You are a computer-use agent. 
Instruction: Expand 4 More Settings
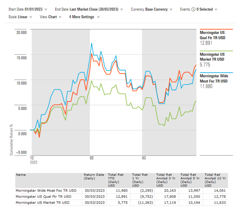[x=84, y=17]
